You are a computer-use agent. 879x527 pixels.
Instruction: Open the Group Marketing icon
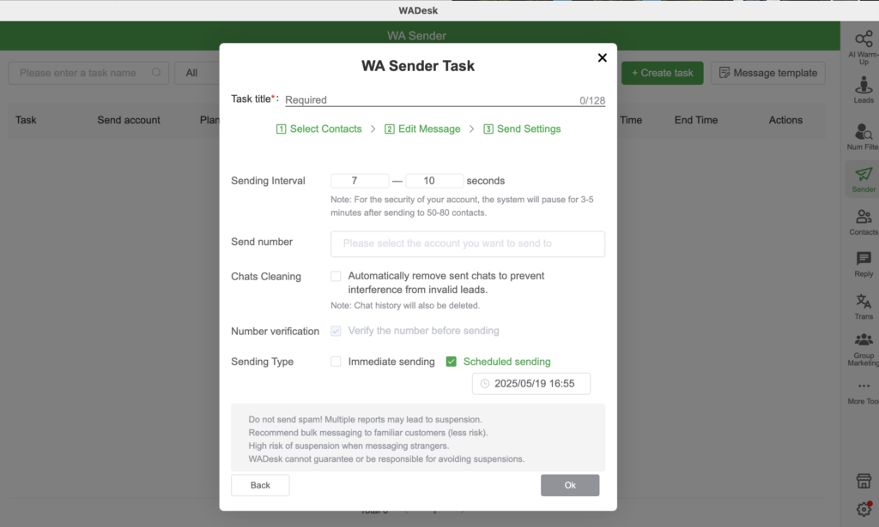click(x=864, y=339)
